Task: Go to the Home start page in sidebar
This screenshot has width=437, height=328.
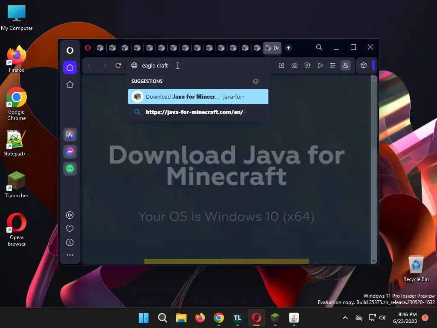Action: coord(70,67)
